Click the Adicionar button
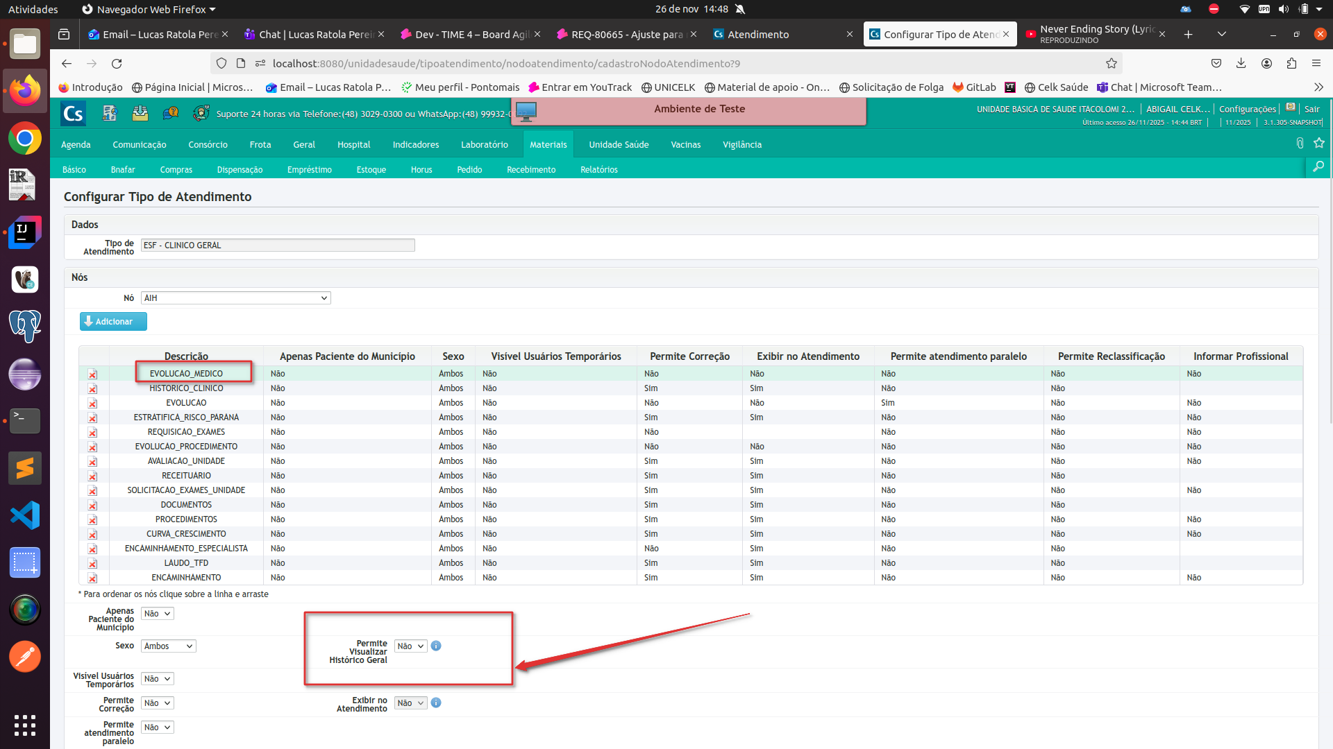This screenshot has width=1333, height=749. point(113,322)
